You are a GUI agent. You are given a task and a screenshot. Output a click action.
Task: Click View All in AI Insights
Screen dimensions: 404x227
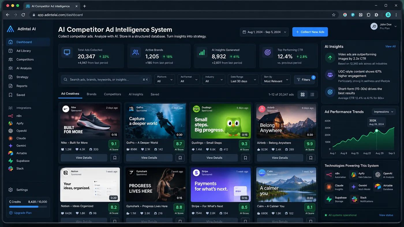coord(390,46)
